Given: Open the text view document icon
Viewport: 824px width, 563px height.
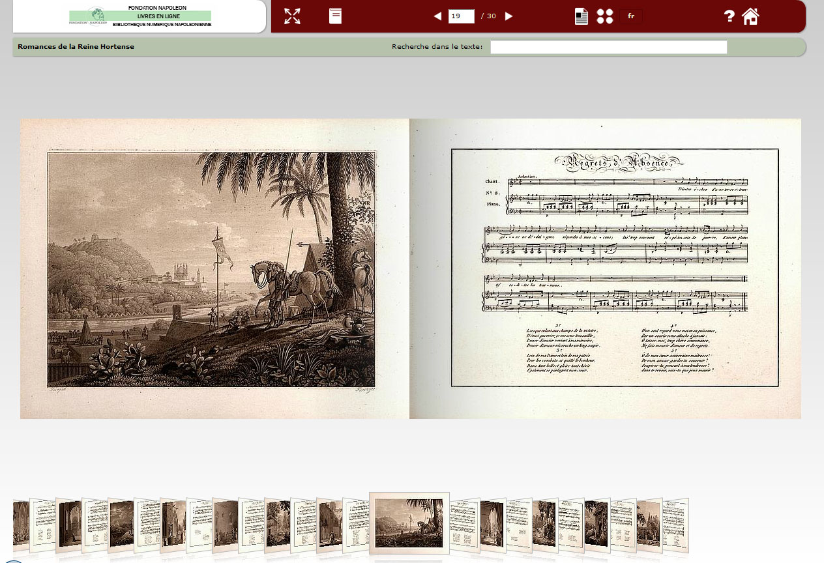Looking at the screenshot, I should click(x=581, y=16).
